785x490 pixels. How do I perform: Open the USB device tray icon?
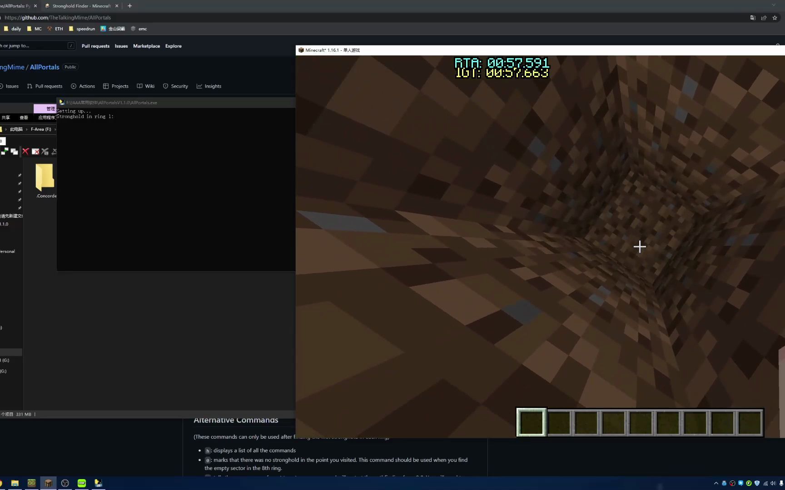(724, 483)
